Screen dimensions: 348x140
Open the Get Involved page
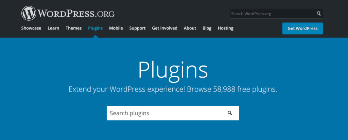164,28
